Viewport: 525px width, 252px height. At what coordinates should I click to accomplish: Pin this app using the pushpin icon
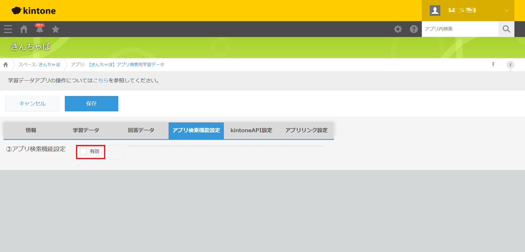click(x=493, y=65)
